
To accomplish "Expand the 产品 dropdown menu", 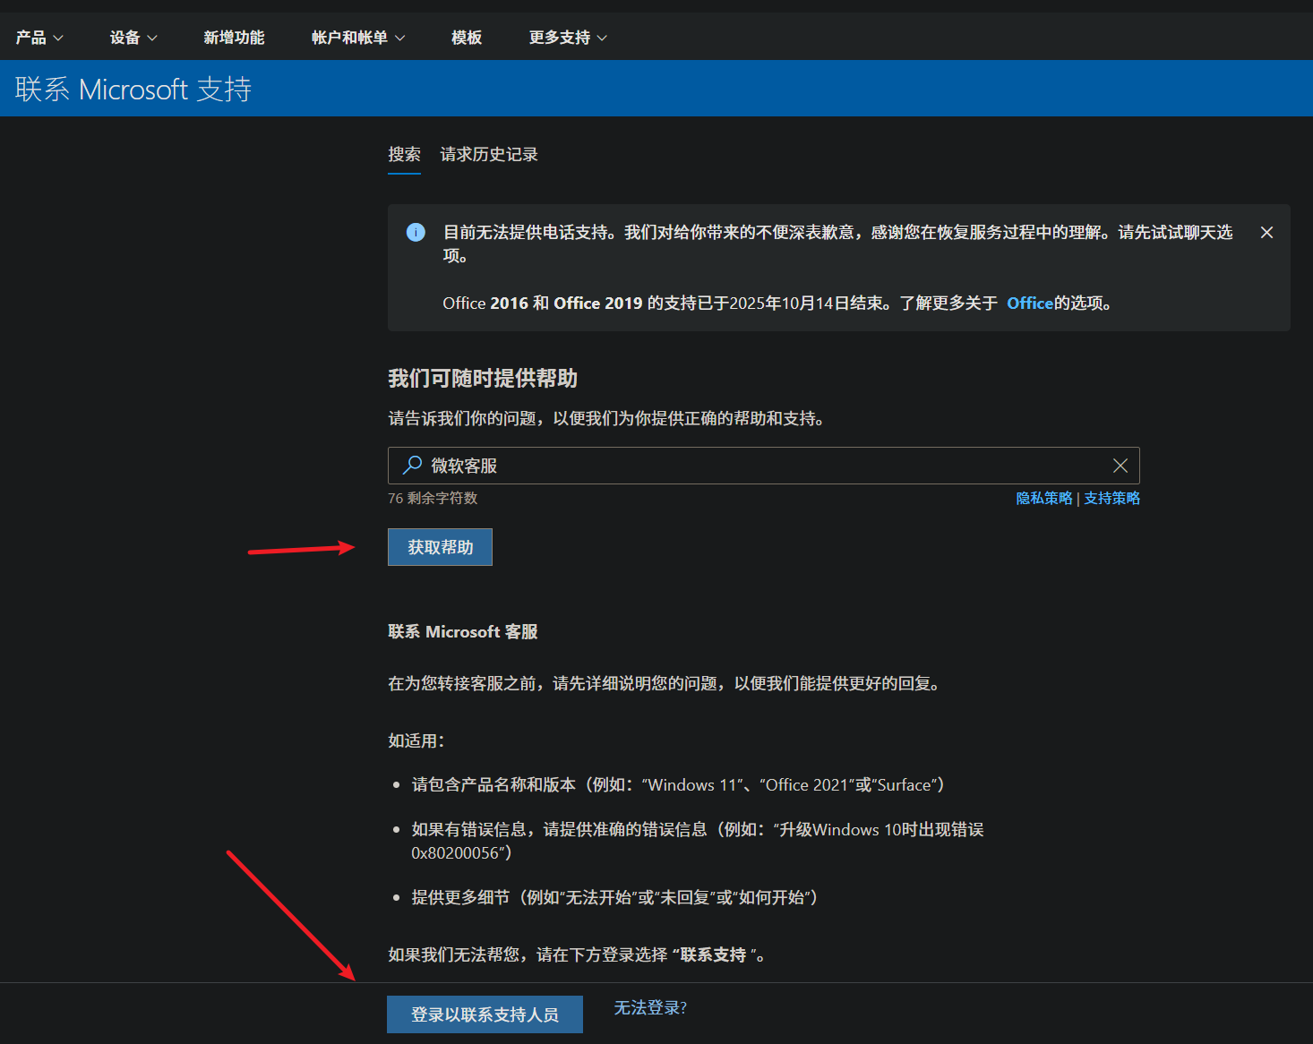I will pyautogui.click(x=39, y=37).
